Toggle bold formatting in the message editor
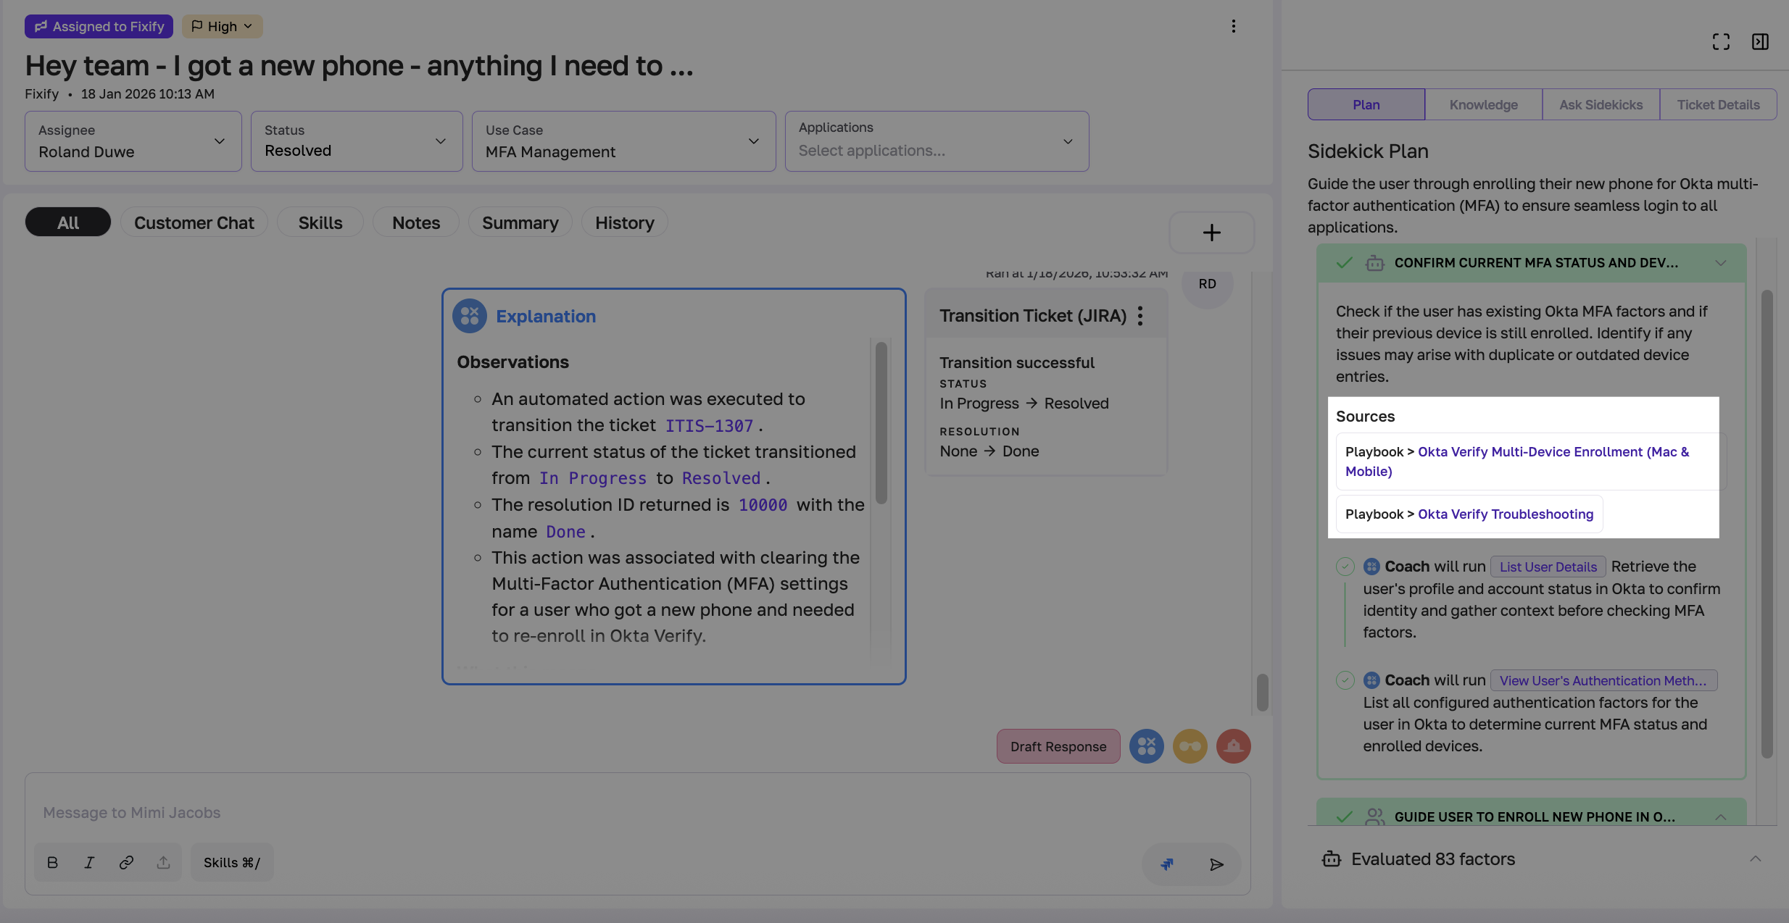Viewport: 1789px width, 923px height. tap(52, 862)
